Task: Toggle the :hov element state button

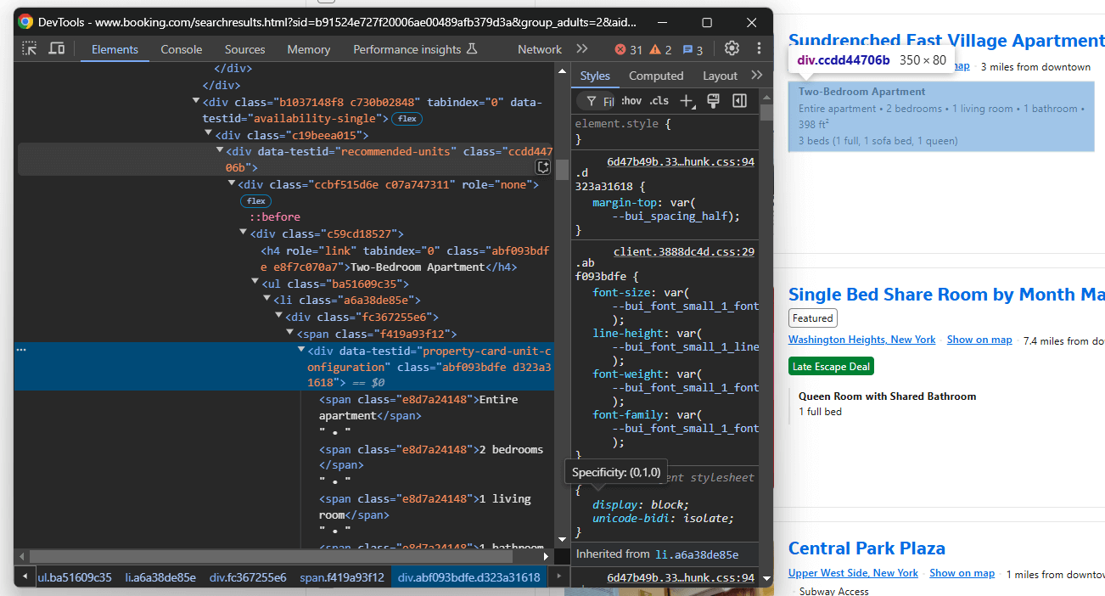Action: (631, 101)
